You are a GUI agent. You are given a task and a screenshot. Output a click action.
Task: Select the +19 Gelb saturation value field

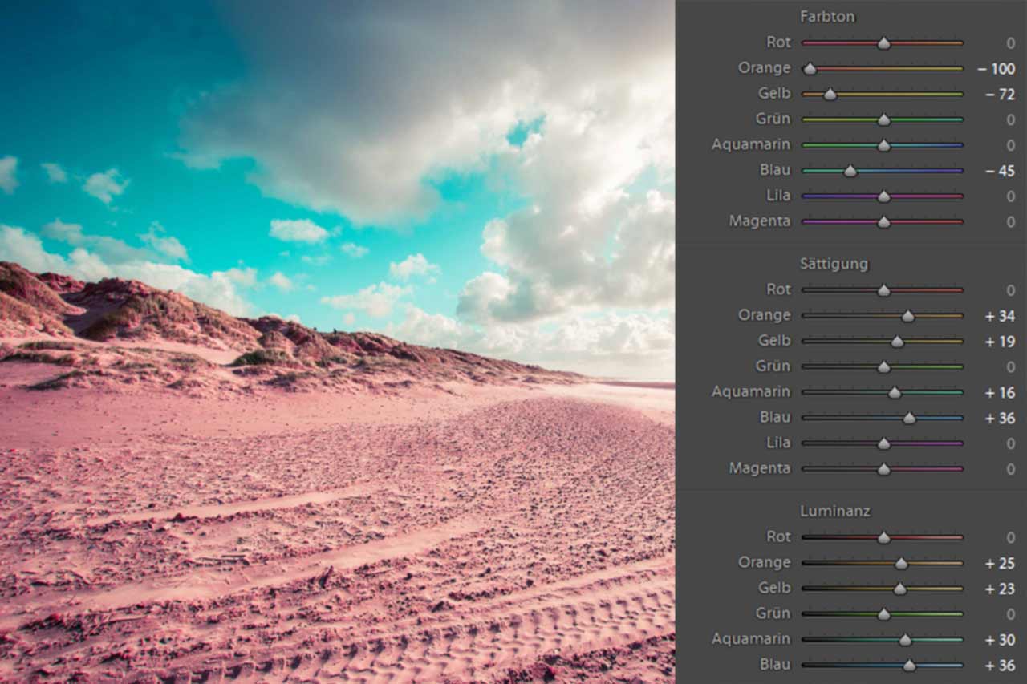(1000, 342)
